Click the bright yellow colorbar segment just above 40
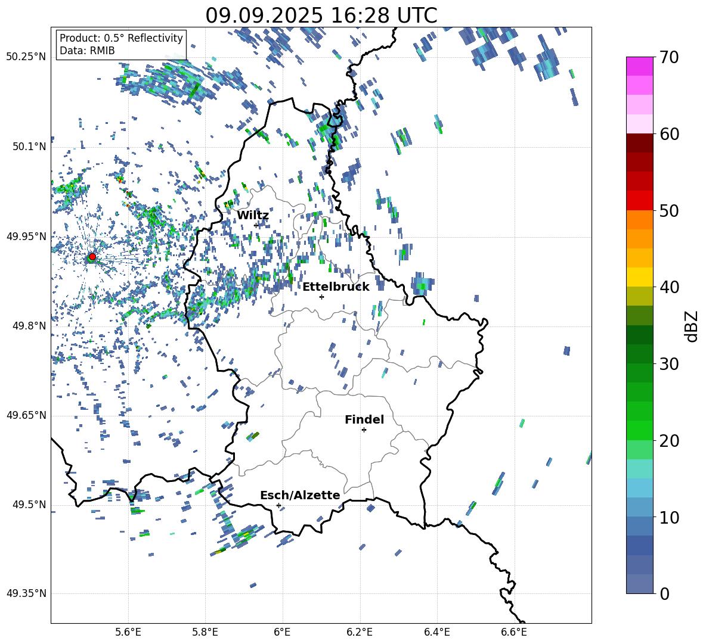Screen dimensions: 706x644 (x=639, y=277)
